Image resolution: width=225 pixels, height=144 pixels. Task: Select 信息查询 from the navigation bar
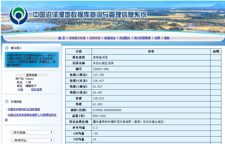(95, 38)
